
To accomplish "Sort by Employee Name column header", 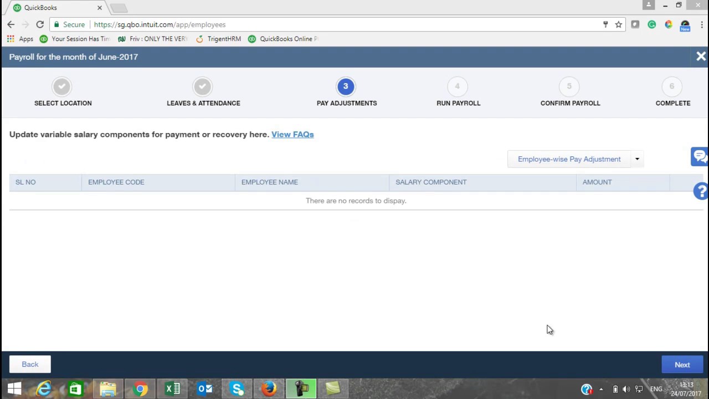I will coord(312,182).
